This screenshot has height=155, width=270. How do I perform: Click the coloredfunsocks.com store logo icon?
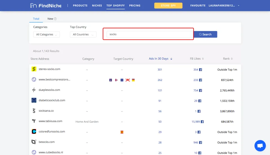pyautogui.click(x=34, y=132)
